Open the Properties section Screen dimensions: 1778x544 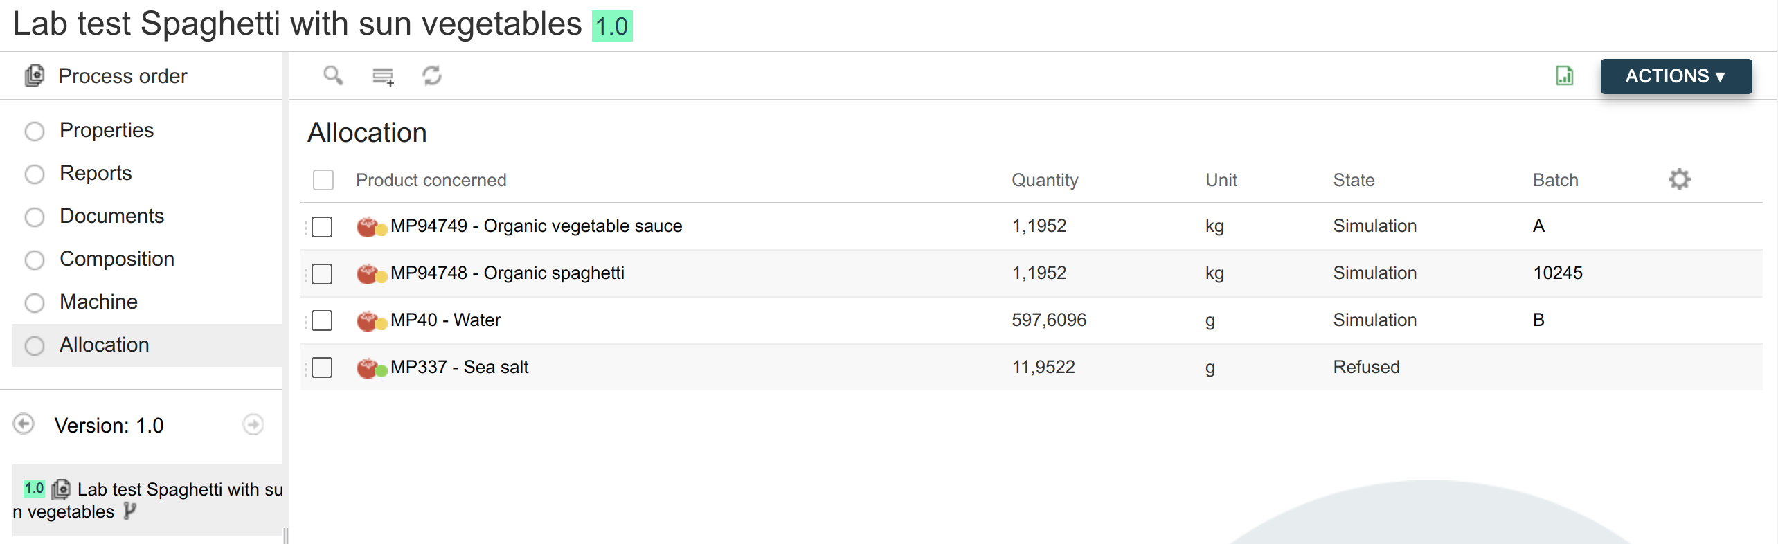pyautogui.click(x=107, y=130)
